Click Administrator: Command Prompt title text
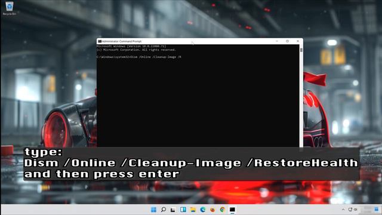The height and width of the screenshot is (215, 382). [122, 41]
